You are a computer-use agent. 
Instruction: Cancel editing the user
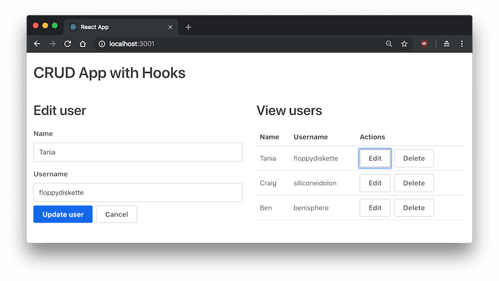coord(116,215)
